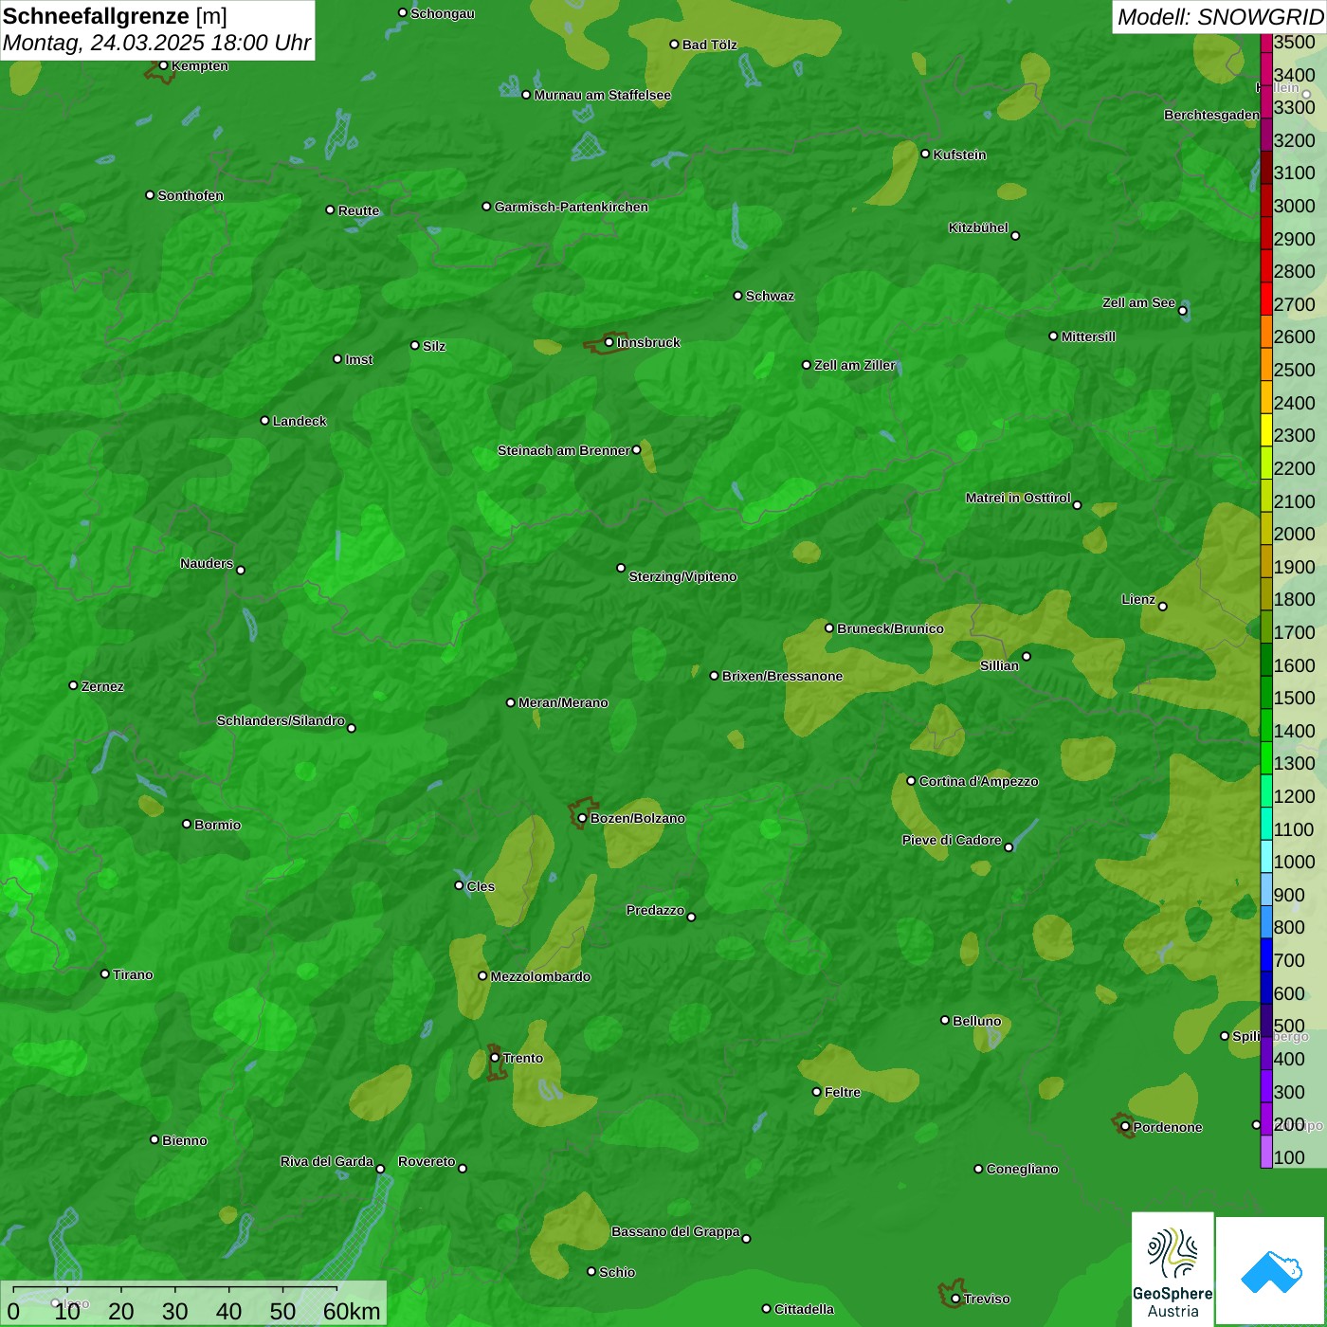Screen dimensions: 1327x1327
Task: Click the 'Bassano del Grappa' label
Action: pos(676,1231)
